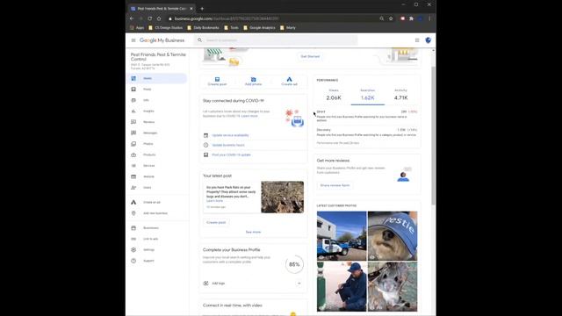Viewport: 562px width, 316px height.
Task: Open the Google apps grid icon
Action: tap(417, 40)
